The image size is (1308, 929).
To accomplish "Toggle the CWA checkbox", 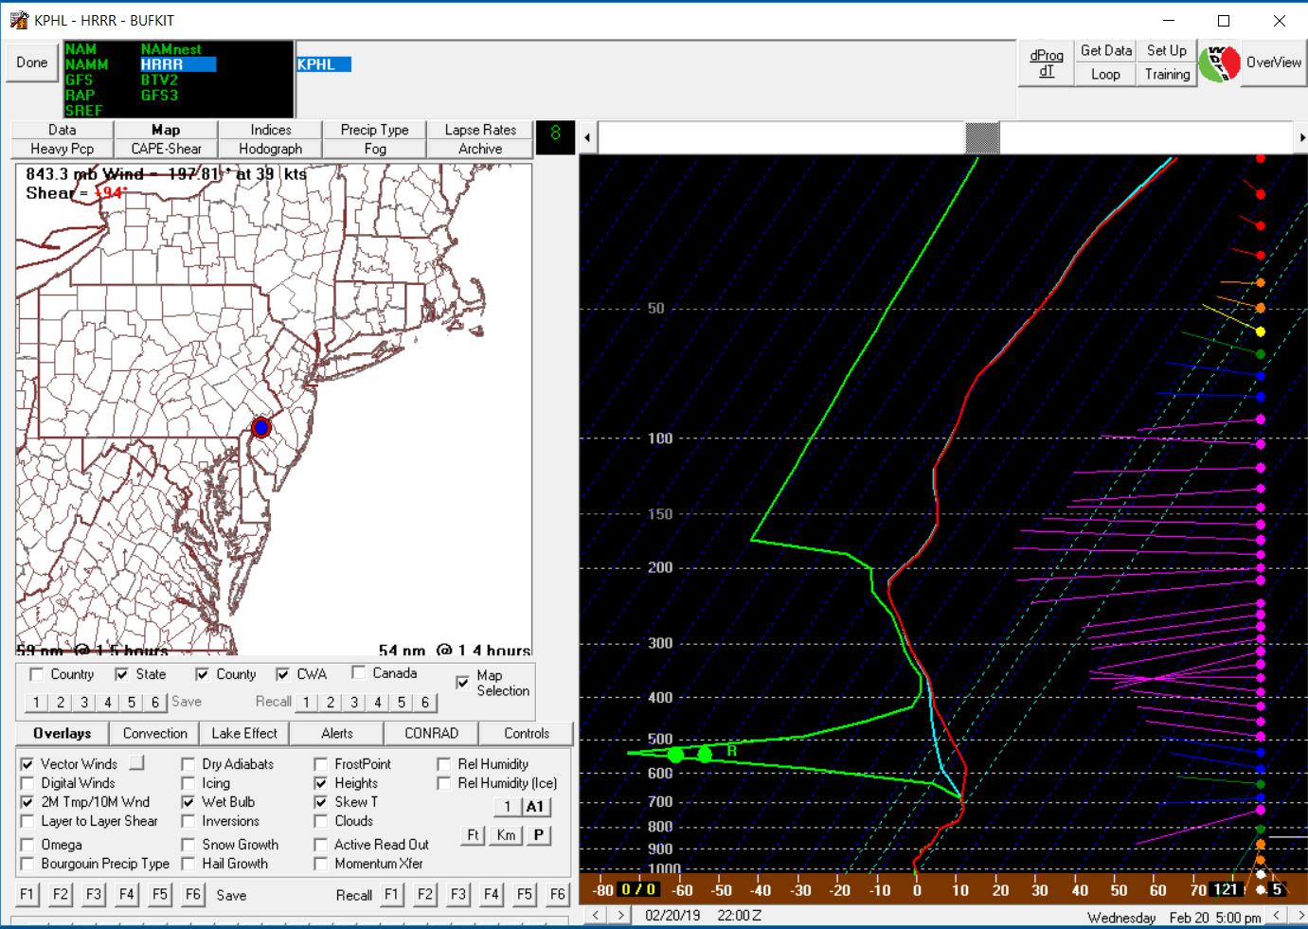I will (x=282, y=674).
